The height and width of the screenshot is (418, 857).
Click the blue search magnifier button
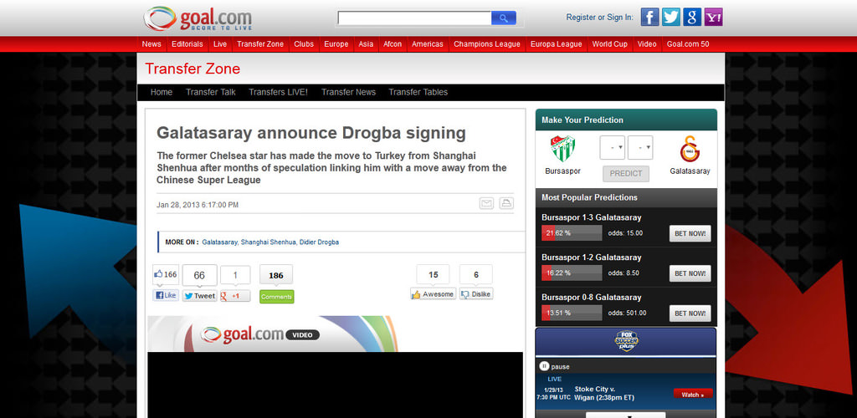tap(503, 18)
